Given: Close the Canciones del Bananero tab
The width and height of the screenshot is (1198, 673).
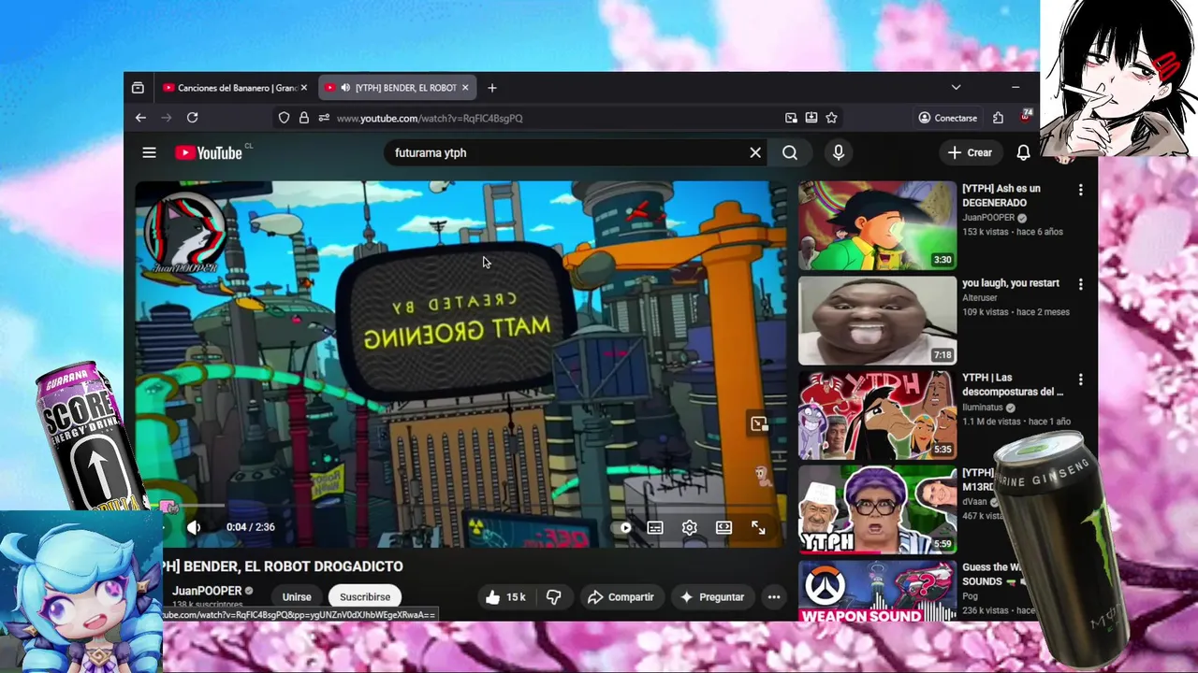Looking at the screenshot, I should coord(303,88).
